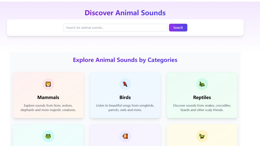
Task: Click the cricket insect icon in bottom row
Action: 202,136
